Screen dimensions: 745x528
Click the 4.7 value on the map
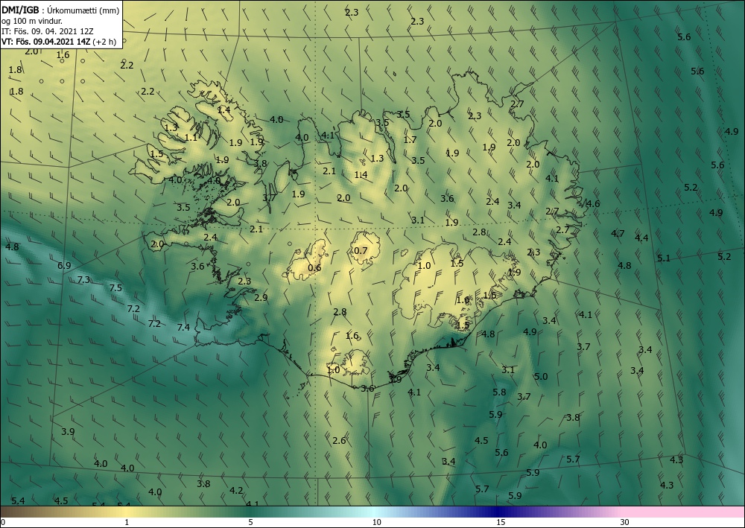click(618, 233)
